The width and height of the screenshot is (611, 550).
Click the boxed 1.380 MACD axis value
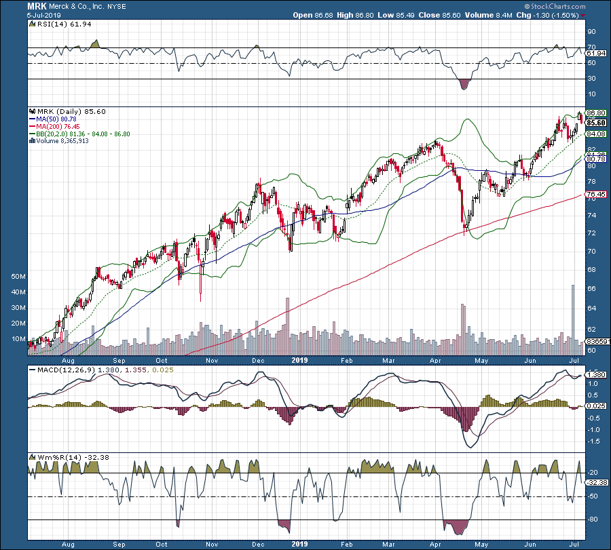596,375
